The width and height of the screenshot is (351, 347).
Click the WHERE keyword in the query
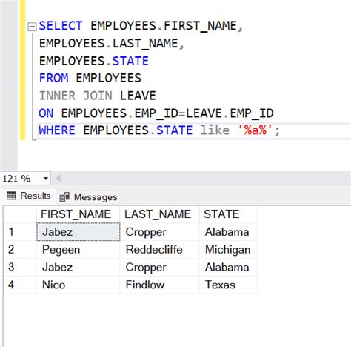pos(57,130)
